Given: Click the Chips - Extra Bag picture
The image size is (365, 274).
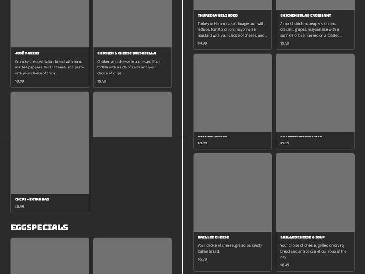Looking at the screenshot, I should [x=50, y=164].
